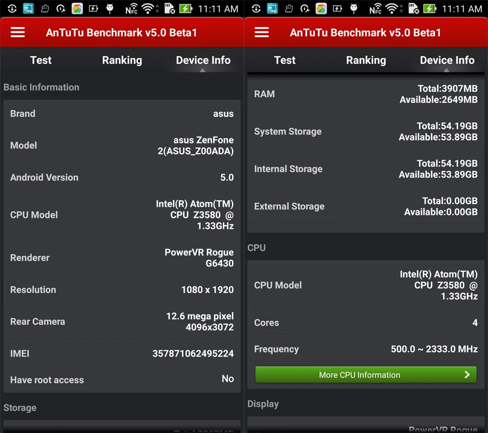This screenshot has height=433, width=488.
Task: Select Device Info tab on left screen
Action: pyautogui.click(x=203, y=60)
